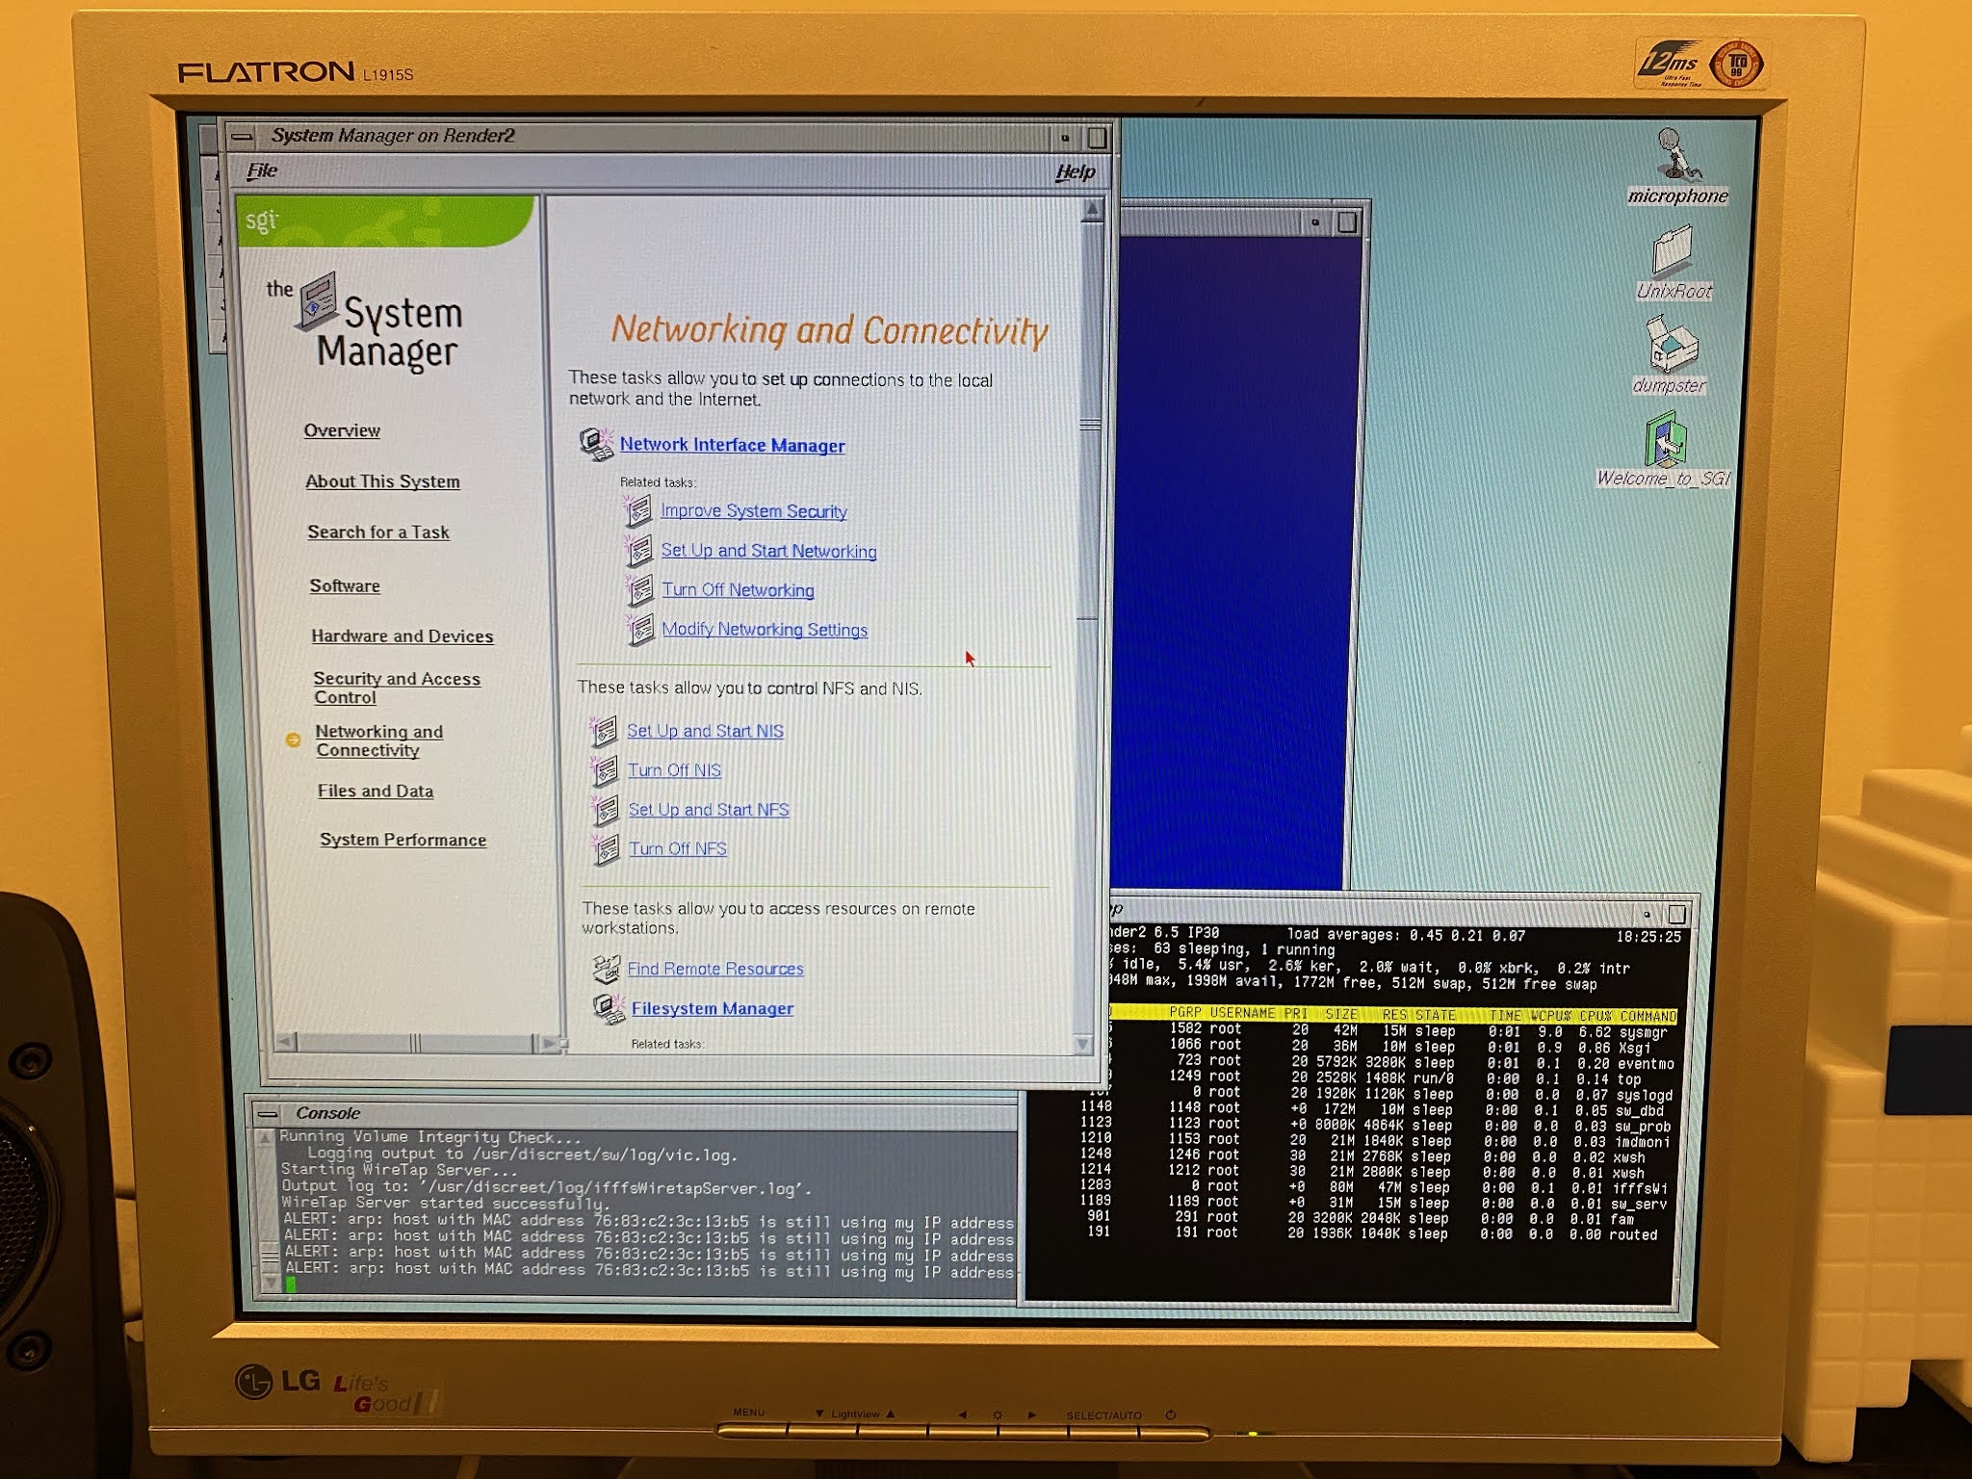
Task: Click the 'Running Volume Integrity Check' console line
Action: coord(430,1137)
